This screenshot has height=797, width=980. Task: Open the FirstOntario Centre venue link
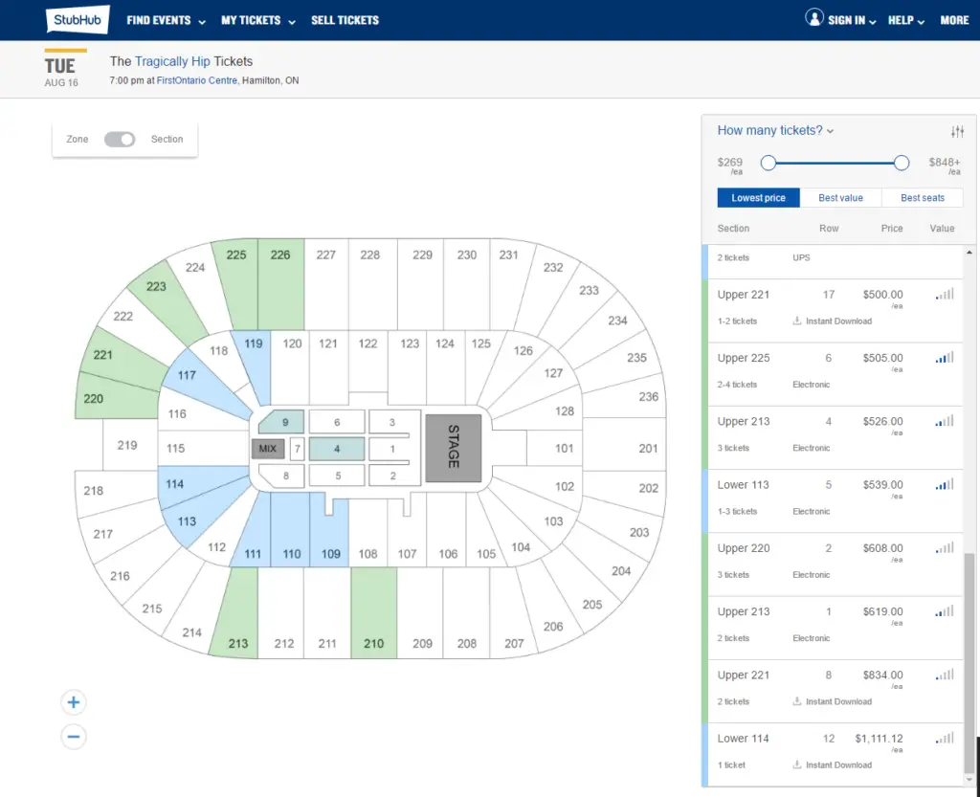[197, 80]
